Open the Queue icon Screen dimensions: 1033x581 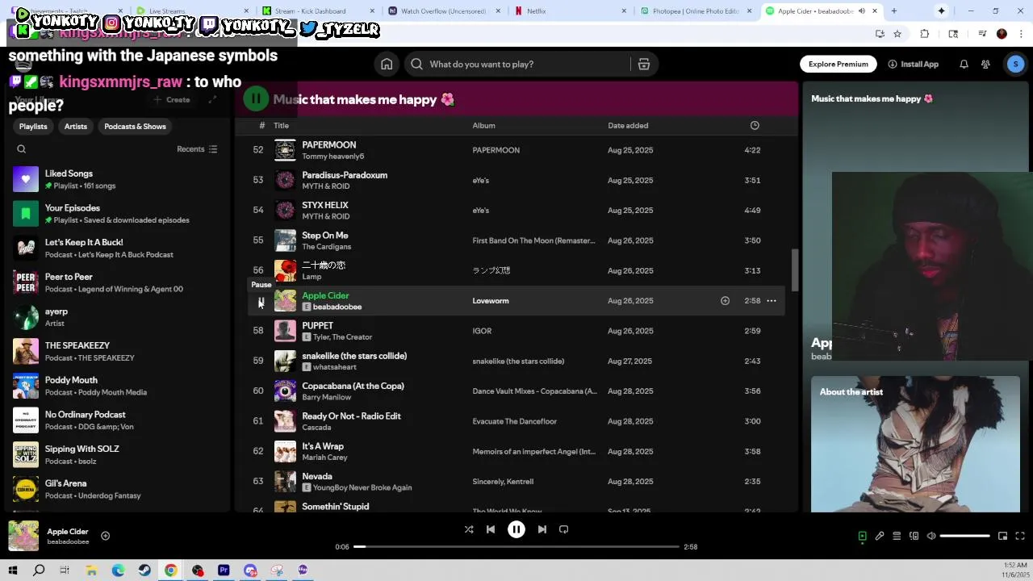tap(897, 536)
